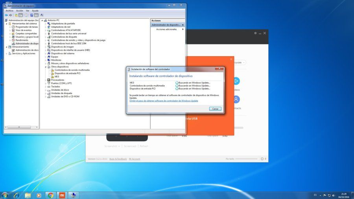Viewport: 354px width, 199px height.
Task: Click the Adaptadores de red device icon
Action: 49,27
